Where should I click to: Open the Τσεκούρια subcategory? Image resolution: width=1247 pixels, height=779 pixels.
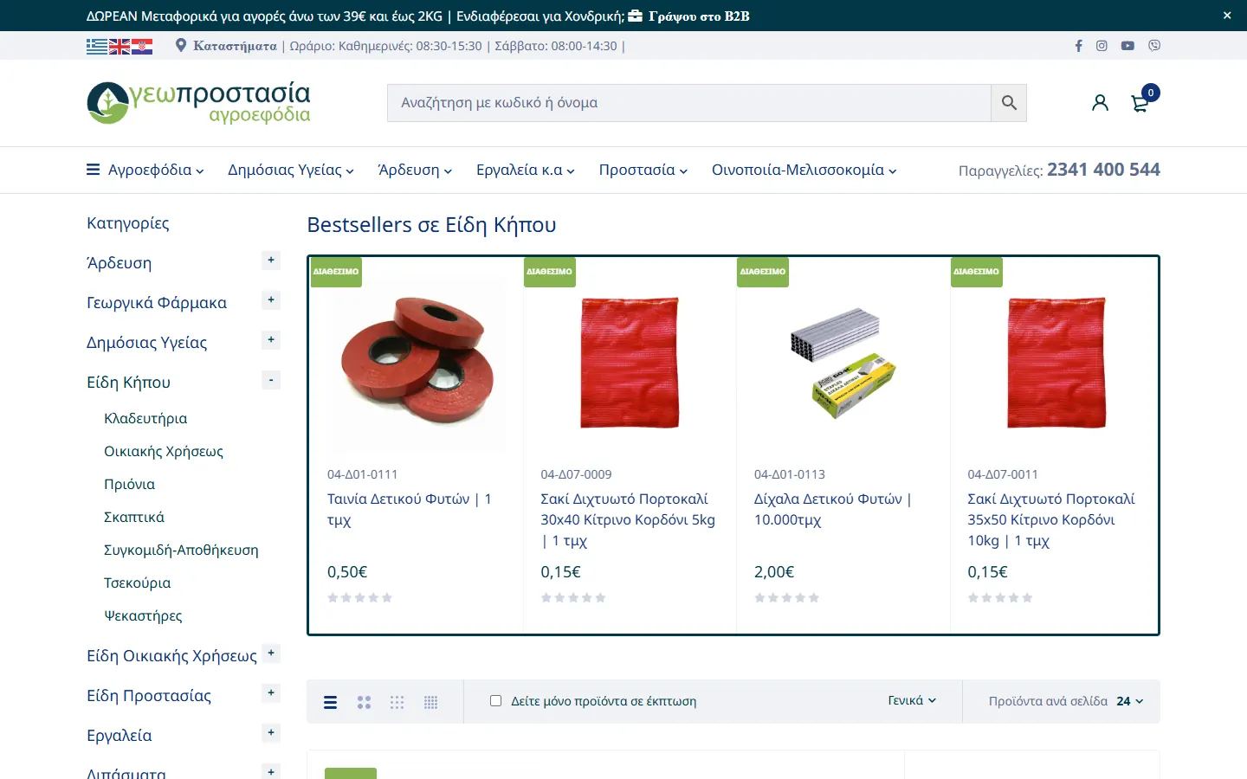pyautogui.click(x=138, y=583)
